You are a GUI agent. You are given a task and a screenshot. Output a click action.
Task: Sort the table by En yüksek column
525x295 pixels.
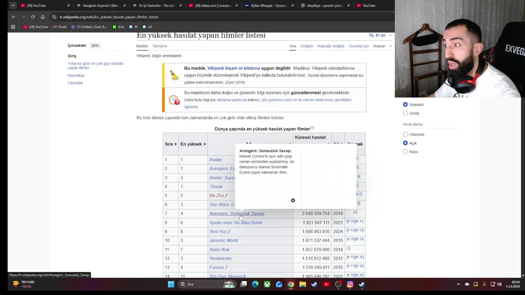[193, 144]
